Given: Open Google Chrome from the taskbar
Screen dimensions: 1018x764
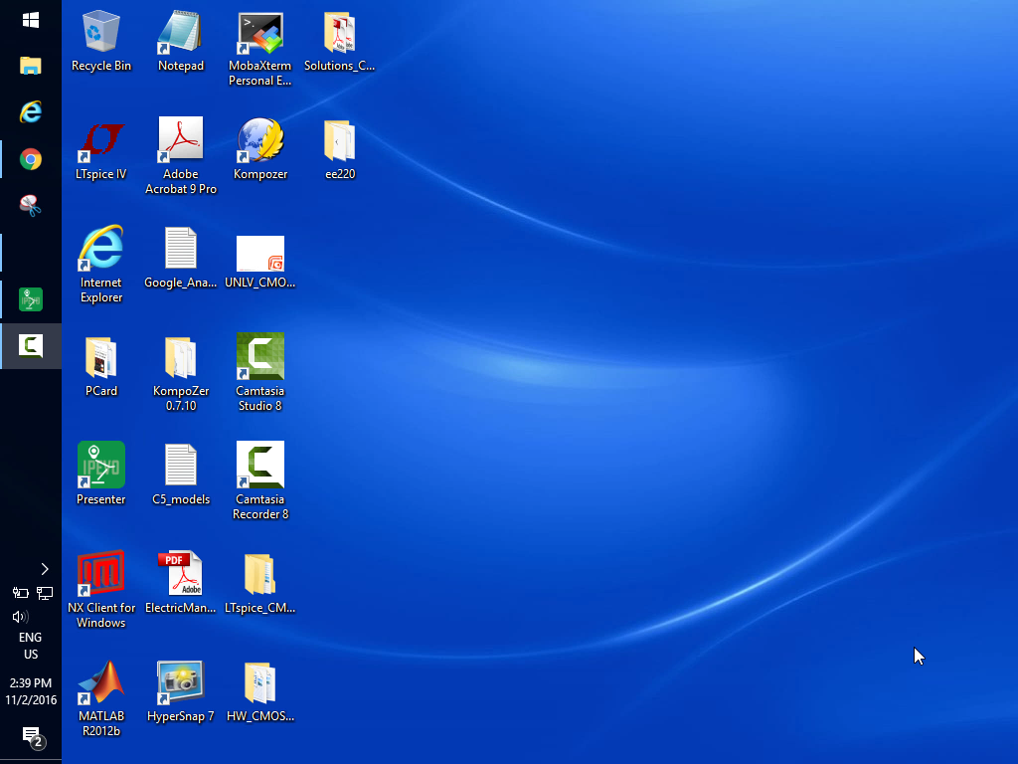Looking at the screenshot, I should click(30, 159).
